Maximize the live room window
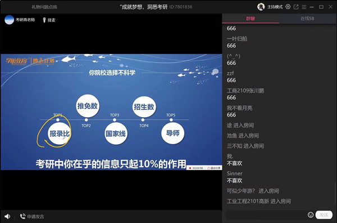Screen dimensions: 337x223 [x=321, y=7]
